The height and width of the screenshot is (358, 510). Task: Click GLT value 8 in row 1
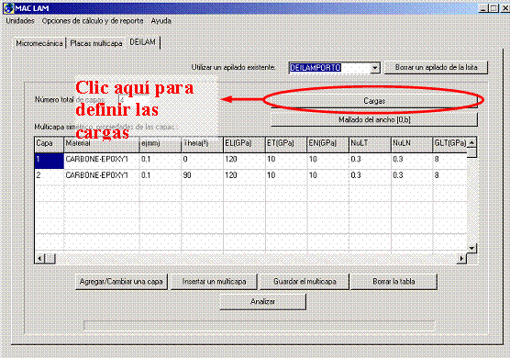[x=450, y=161]
